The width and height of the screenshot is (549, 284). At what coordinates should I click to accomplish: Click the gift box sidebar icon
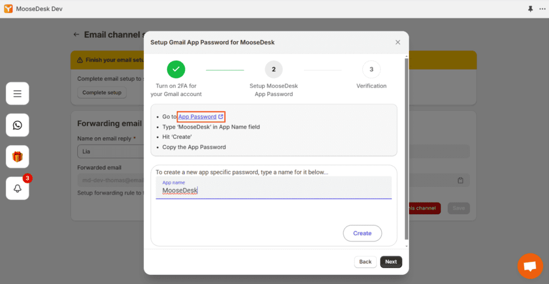18,156
